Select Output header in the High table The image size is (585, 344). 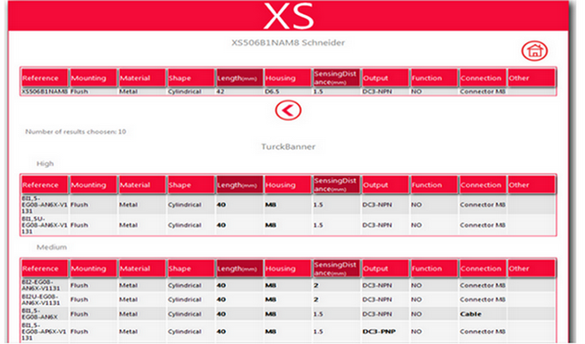386,184
